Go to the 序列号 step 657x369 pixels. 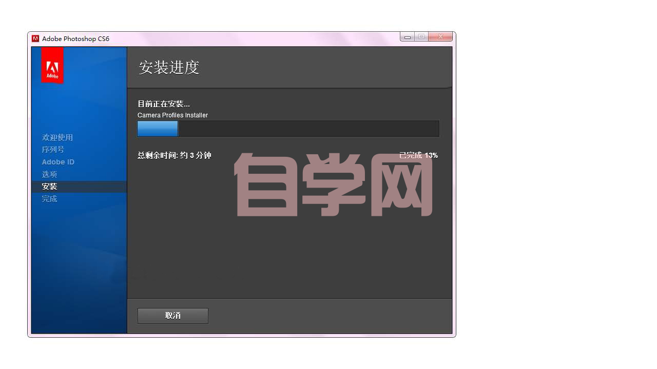click(x=53, y=150)
